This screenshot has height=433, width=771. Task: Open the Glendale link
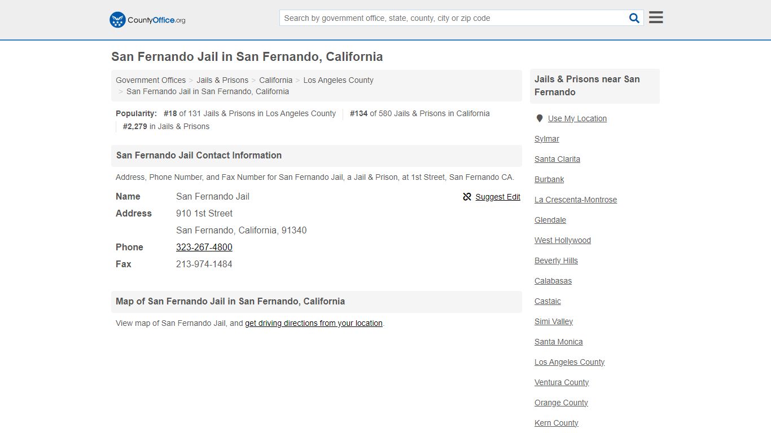(550, 220)
